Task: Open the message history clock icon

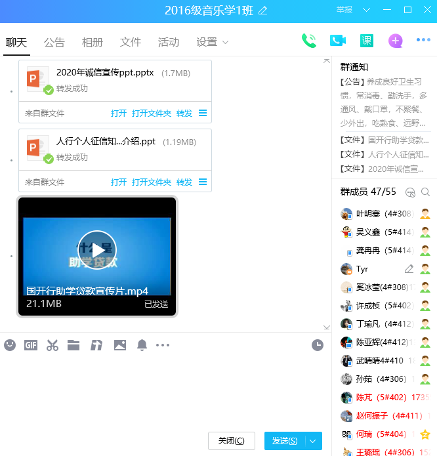Action: click(x=318, y=345)
